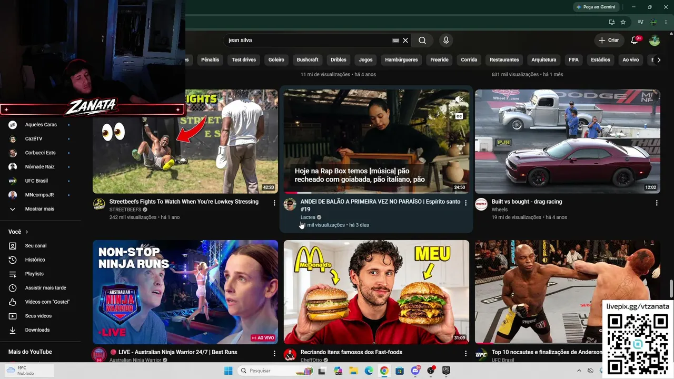Open the Chrome profile avatar

653,22
